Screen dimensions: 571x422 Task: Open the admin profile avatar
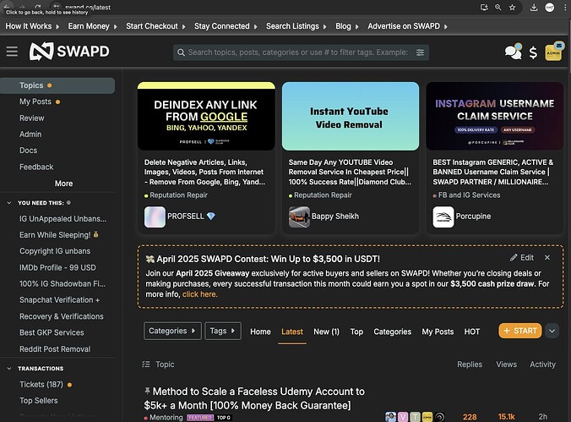coord(553,52)
